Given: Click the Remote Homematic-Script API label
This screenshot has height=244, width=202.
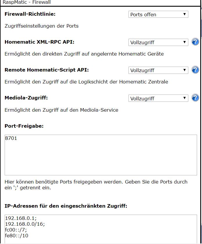Looking at the screenshot, I should pyautogui.click(x=47, y=70).
